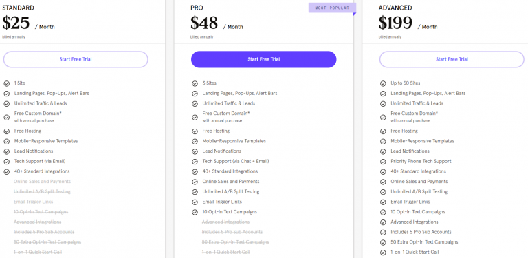
Task: Click Start Free Trial under Standard plan
Action: [76, 59]
